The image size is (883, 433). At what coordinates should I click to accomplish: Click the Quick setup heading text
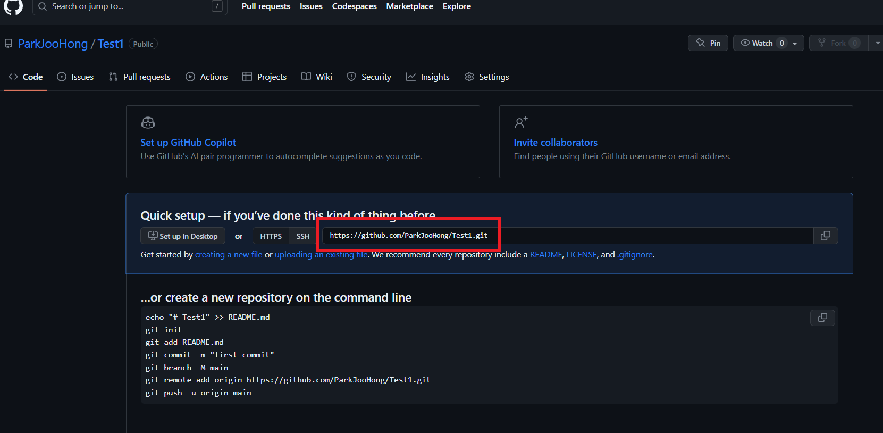point(288,215)
